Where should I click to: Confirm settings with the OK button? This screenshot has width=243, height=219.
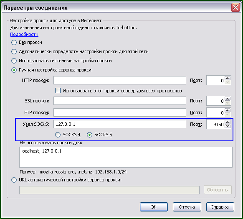154,207
